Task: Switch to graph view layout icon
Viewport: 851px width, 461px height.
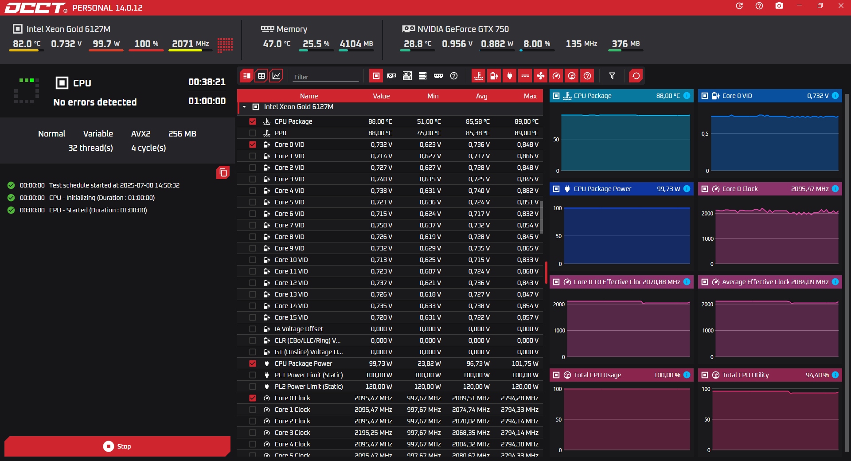Action: [276, 76]
